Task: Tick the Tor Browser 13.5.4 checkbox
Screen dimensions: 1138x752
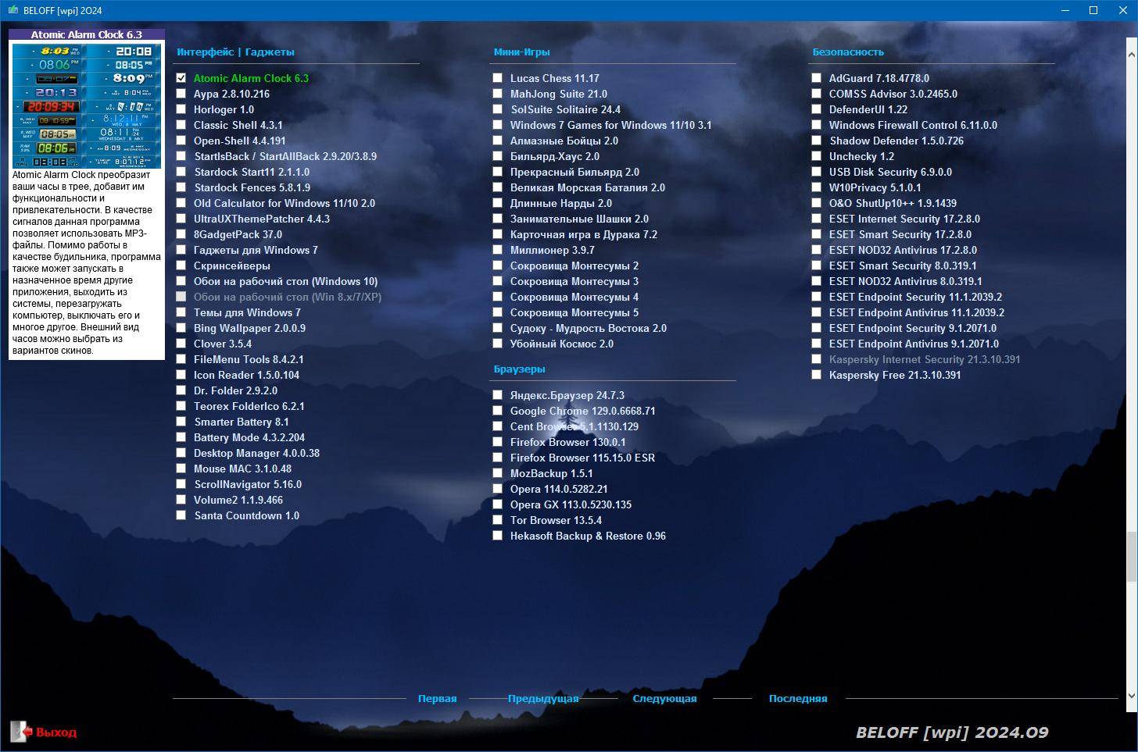Action: [x=498, y=520]
